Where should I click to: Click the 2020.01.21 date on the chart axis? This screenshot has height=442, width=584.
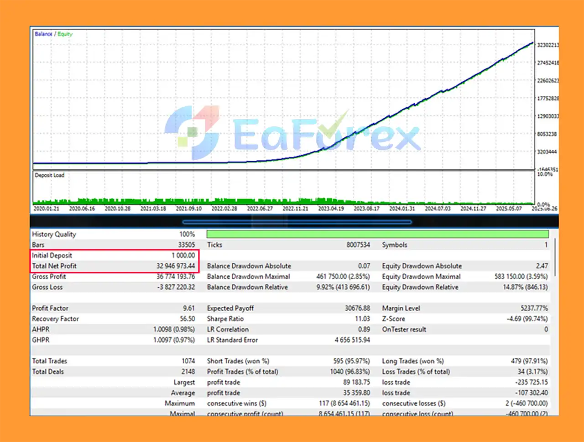click(x=47, y=208)
